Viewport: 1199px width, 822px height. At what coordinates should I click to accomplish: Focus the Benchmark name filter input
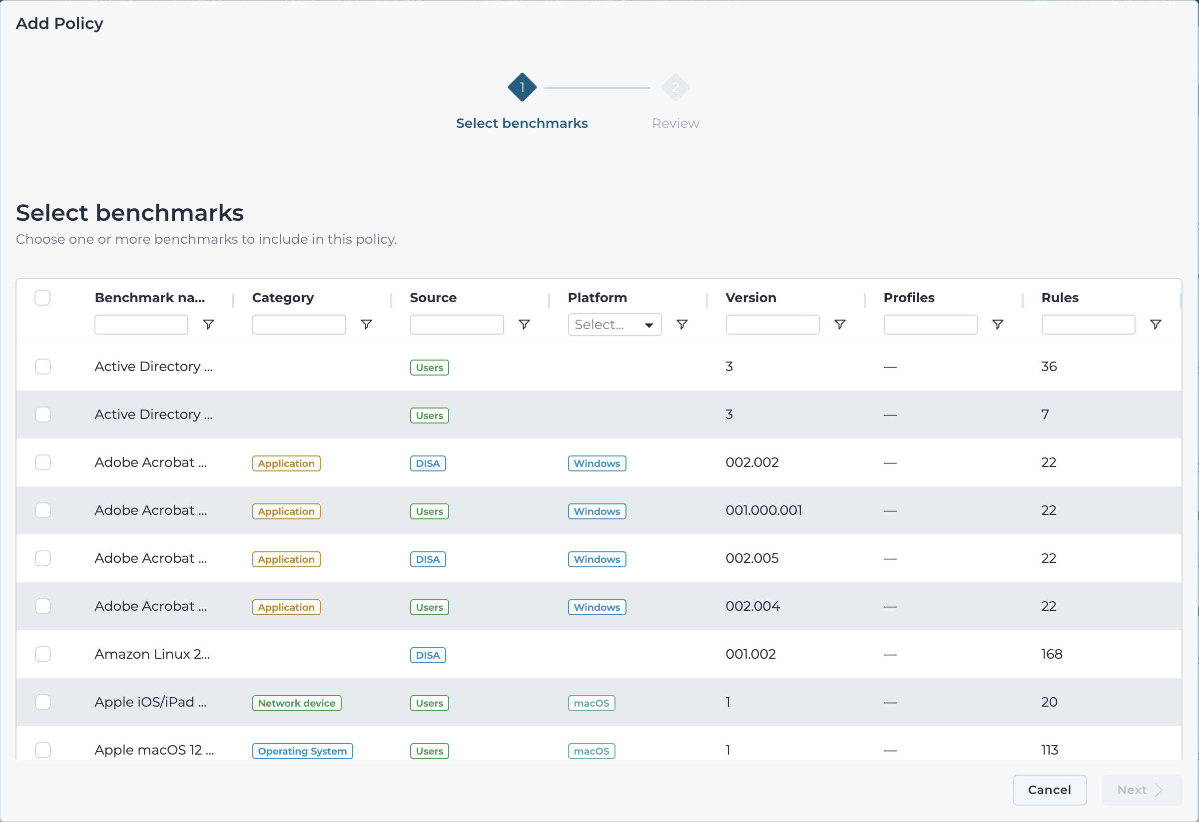pyautogui.click(x=141, y=325)
